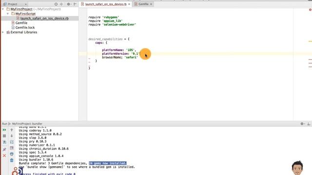Select the MyFirstScript folder
The image size is (312, 175).
25,14
